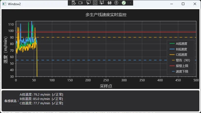This screenshot has height=113, width=201.
Task: Click the debug toolbar dotted drag handle
Action: pyautogui.click(x=69, y=3)
